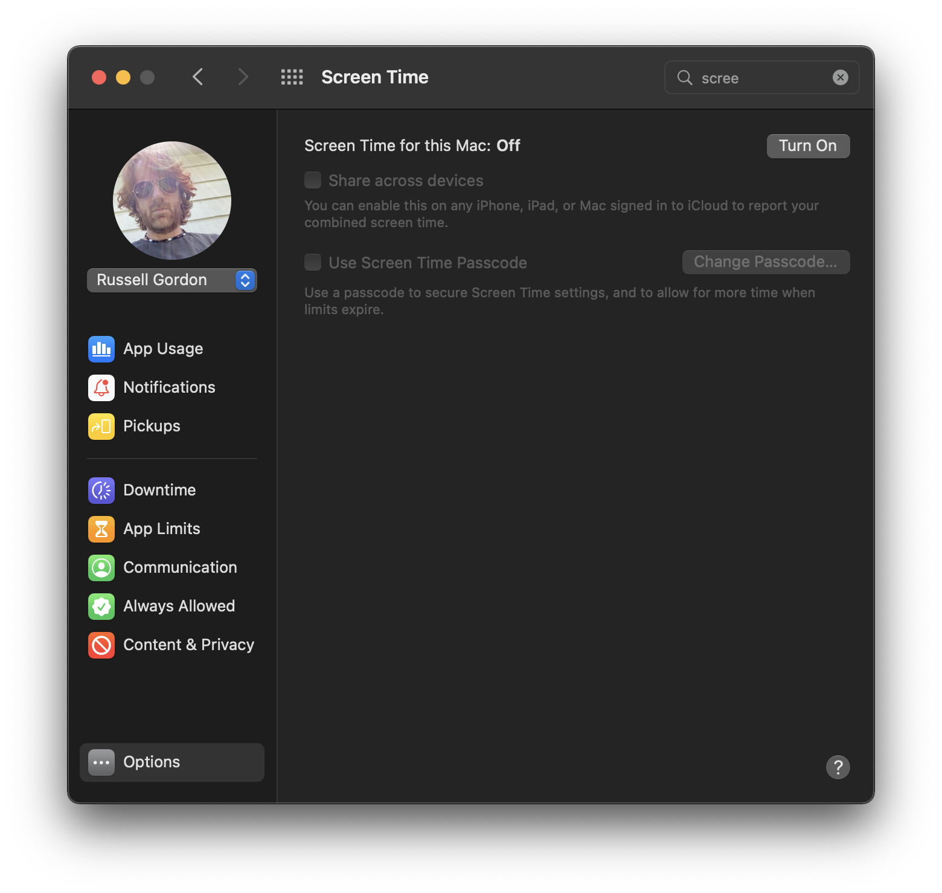Clear the search field text

tap(841, 77)
